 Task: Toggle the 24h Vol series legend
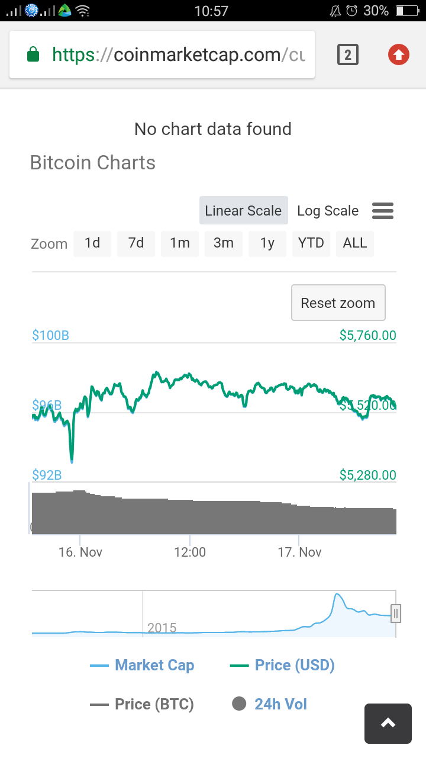click(270, 704)
